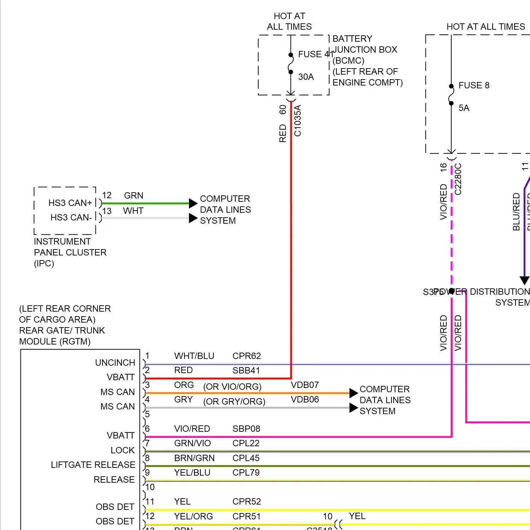Select the vertical RED label beside C1035A

283,133
